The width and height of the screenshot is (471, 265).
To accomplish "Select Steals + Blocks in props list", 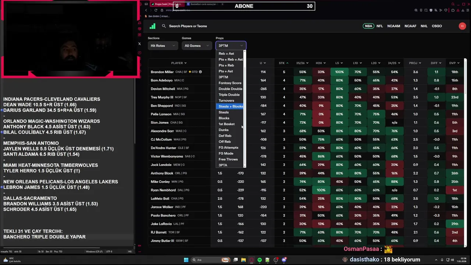I will pos(230,106).
